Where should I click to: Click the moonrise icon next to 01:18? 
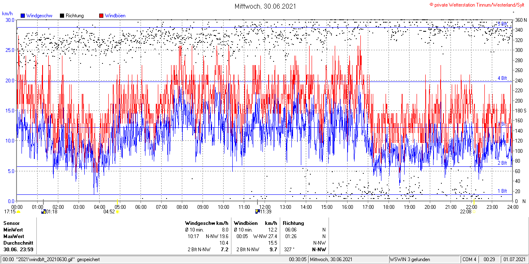pyautogui.click(x=44, y=212)
